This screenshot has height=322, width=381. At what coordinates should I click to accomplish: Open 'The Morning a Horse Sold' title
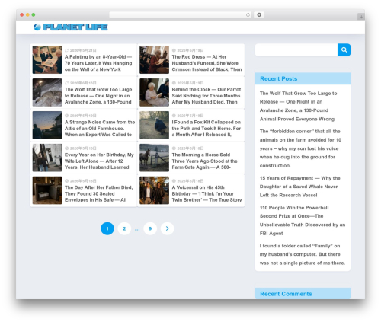205,161
